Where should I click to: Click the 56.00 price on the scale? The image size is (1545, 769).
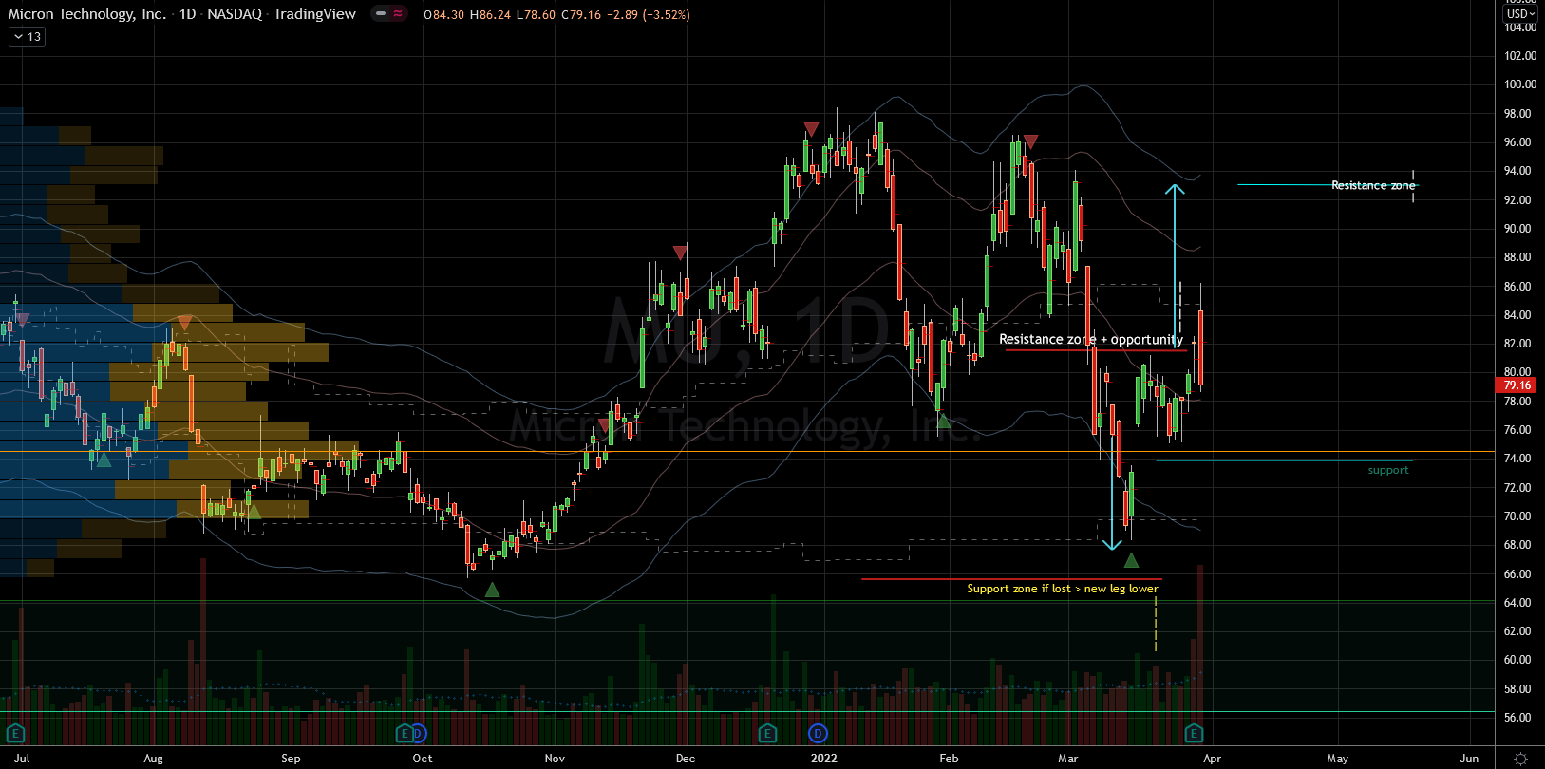coord(1517,718)
